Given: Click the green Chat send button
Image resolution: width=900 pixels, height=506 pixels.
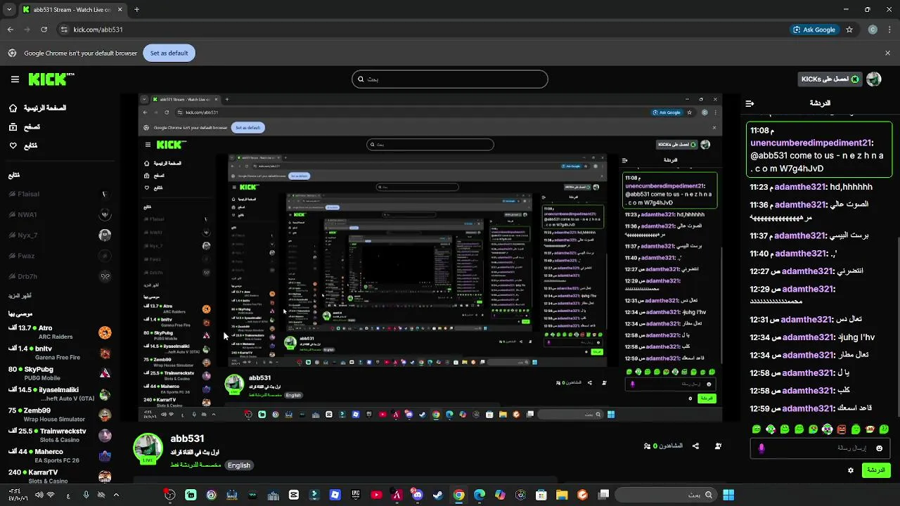Looking at the screenshot, I should tap(876, 470).
